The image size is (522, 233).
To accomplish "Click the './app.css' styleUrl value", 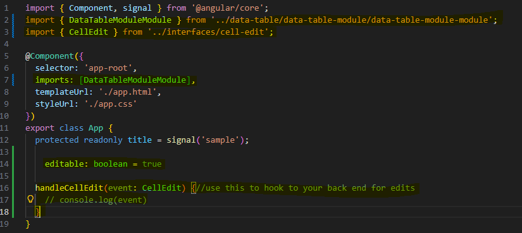I will 111,104.
